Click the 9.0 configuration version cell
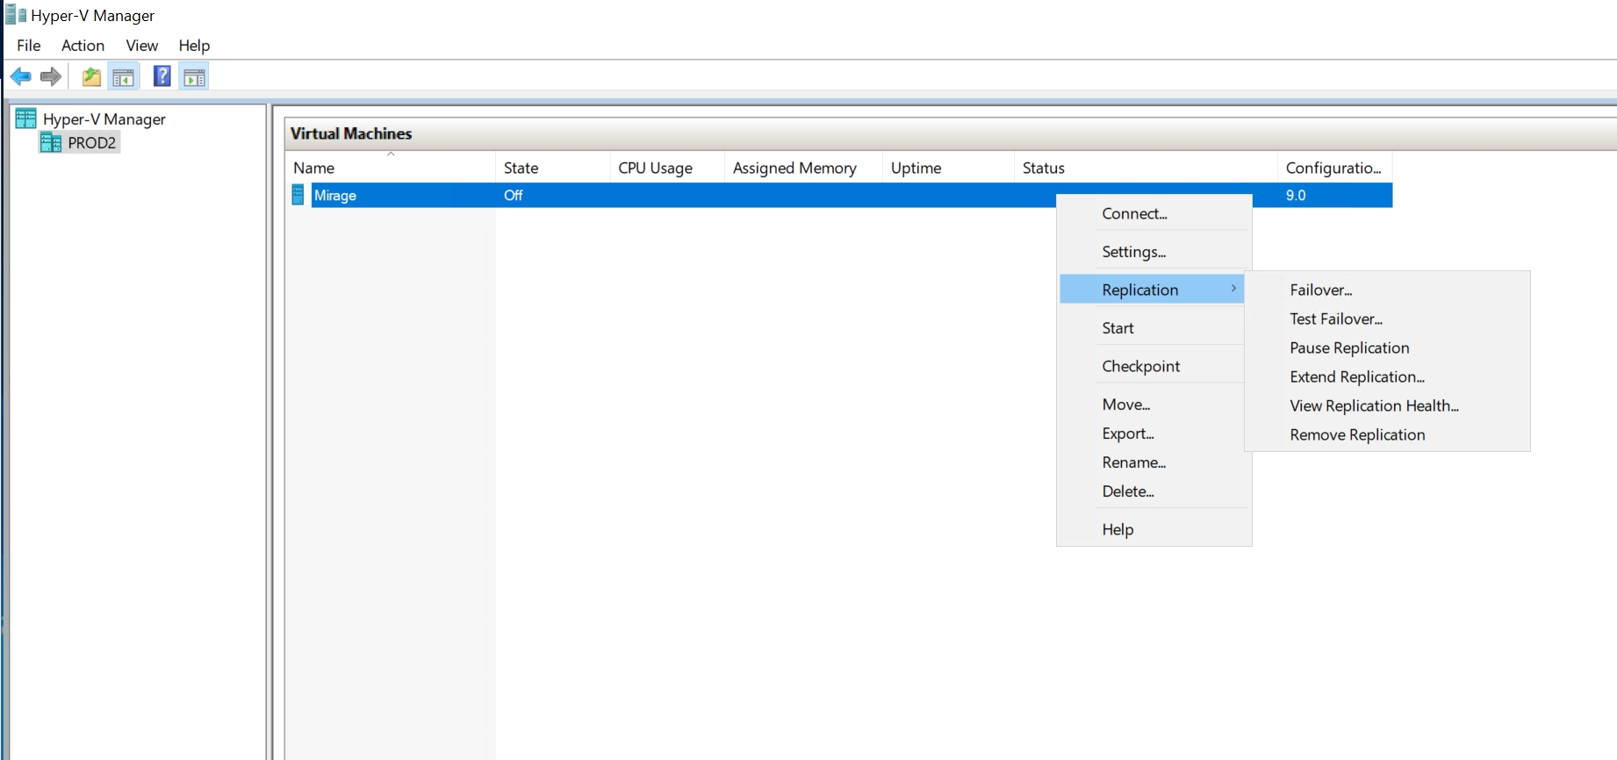The image size is (1617, 760). pos(1296,195)
